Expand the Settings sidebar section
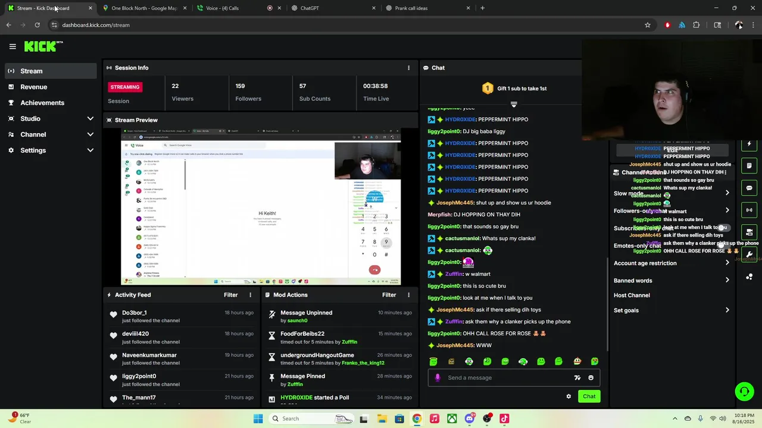 coord(90,150)
